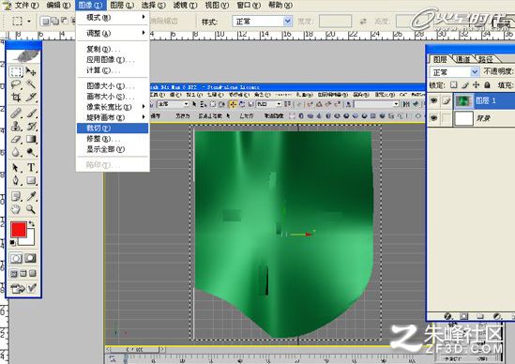Viewport: 515px width, 364px height.
Task: Select the Crop tool
Action: pos(16,98)
